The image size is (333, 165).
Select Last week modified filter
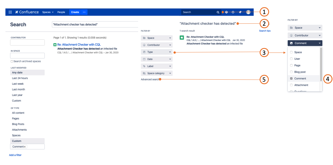coord(18,84)
